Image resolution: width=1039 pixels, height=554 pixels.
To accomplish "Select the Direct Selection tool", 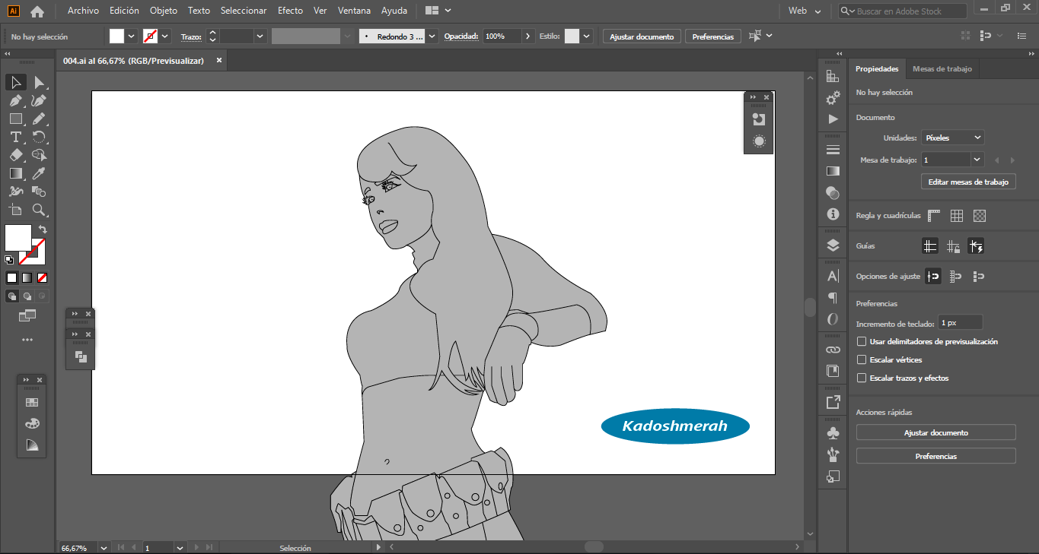I will pos(39,82).
